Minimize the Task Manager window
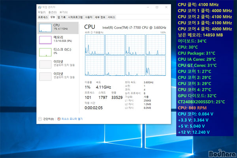Viewport: 237px width, 158px height. (x=148, y=7)
